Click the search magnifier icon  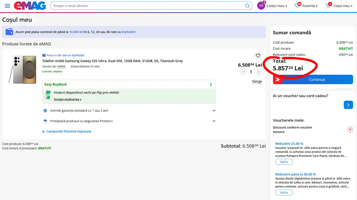(x=247, y=6)
